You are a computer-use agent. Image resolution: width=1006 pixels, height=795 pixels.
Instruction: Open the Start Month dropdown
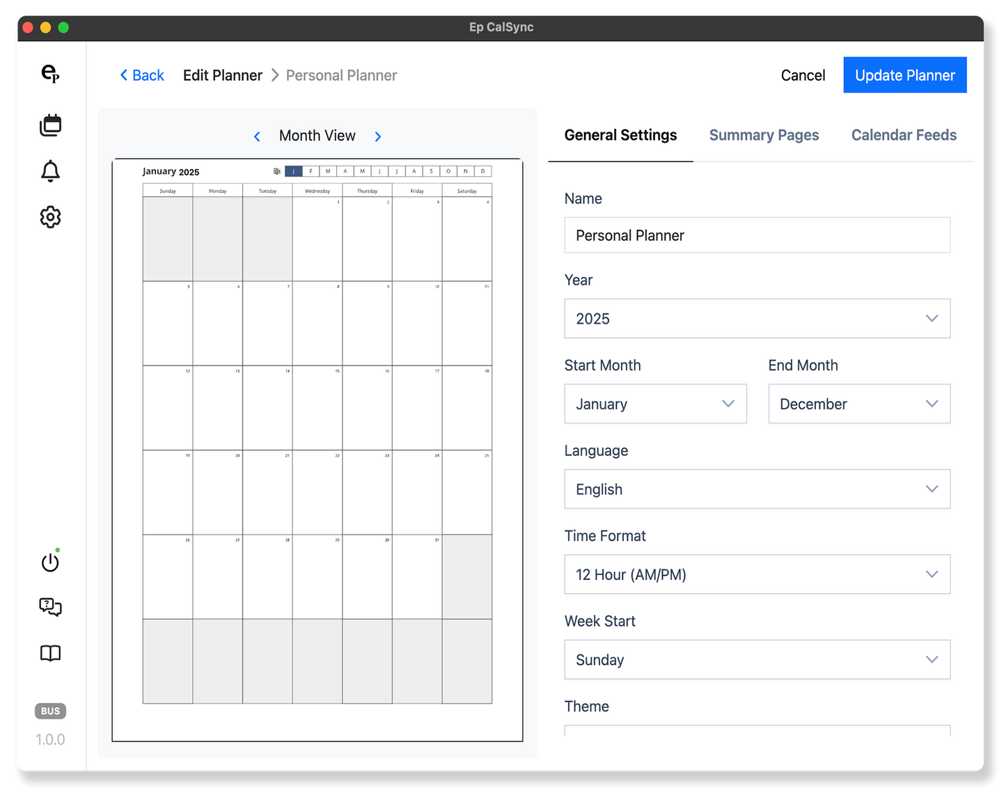click(654, 404)
